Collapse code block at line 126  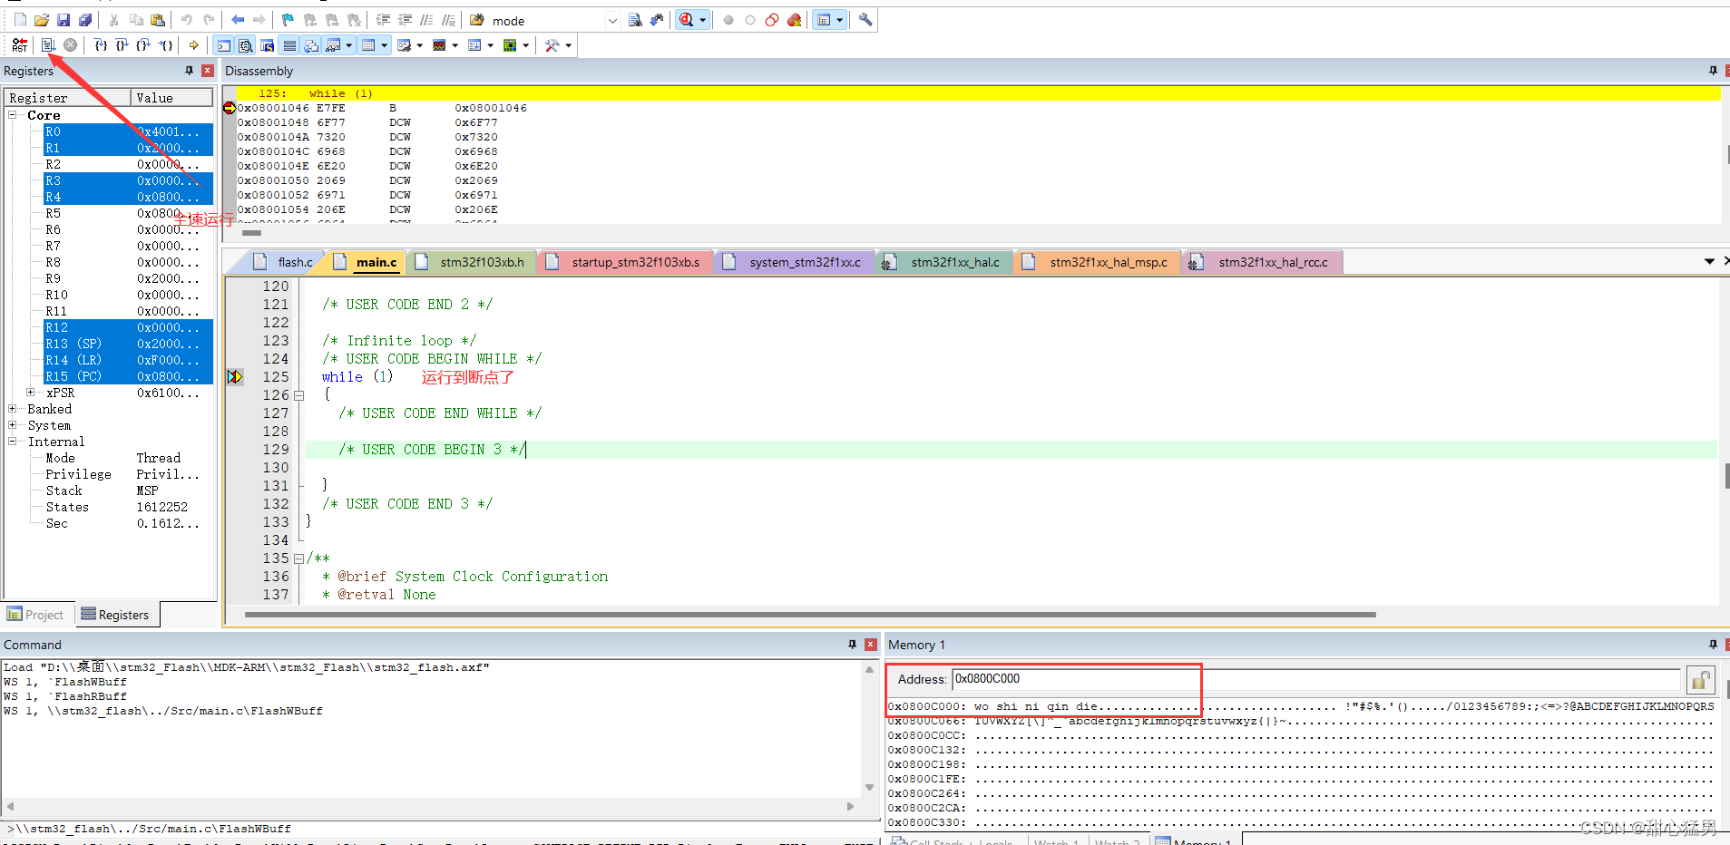pos(298,395)
